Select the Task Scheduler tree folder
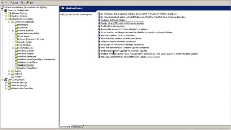231x130 pixels. tap(25, 45)
